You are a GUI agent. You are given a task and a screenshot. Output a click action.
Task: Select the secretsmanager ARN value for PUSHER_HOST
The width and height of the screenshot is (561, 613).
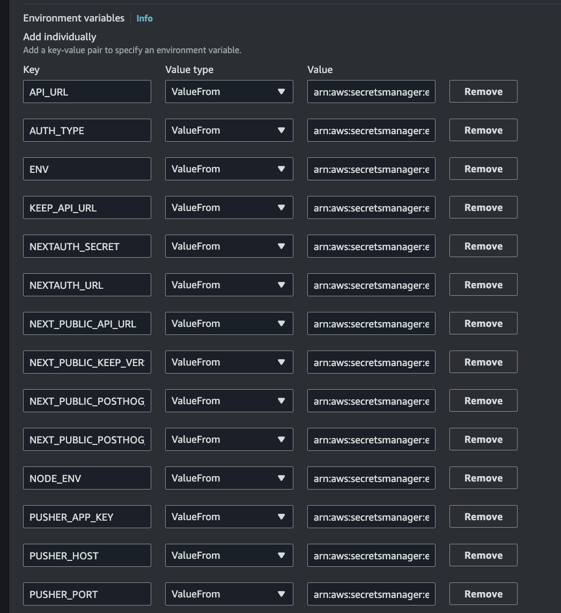tap(371, 555)
